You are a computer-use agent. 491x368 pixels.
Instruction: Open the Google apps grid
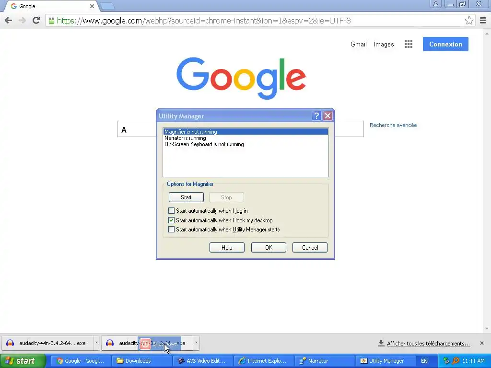(409, 44)
